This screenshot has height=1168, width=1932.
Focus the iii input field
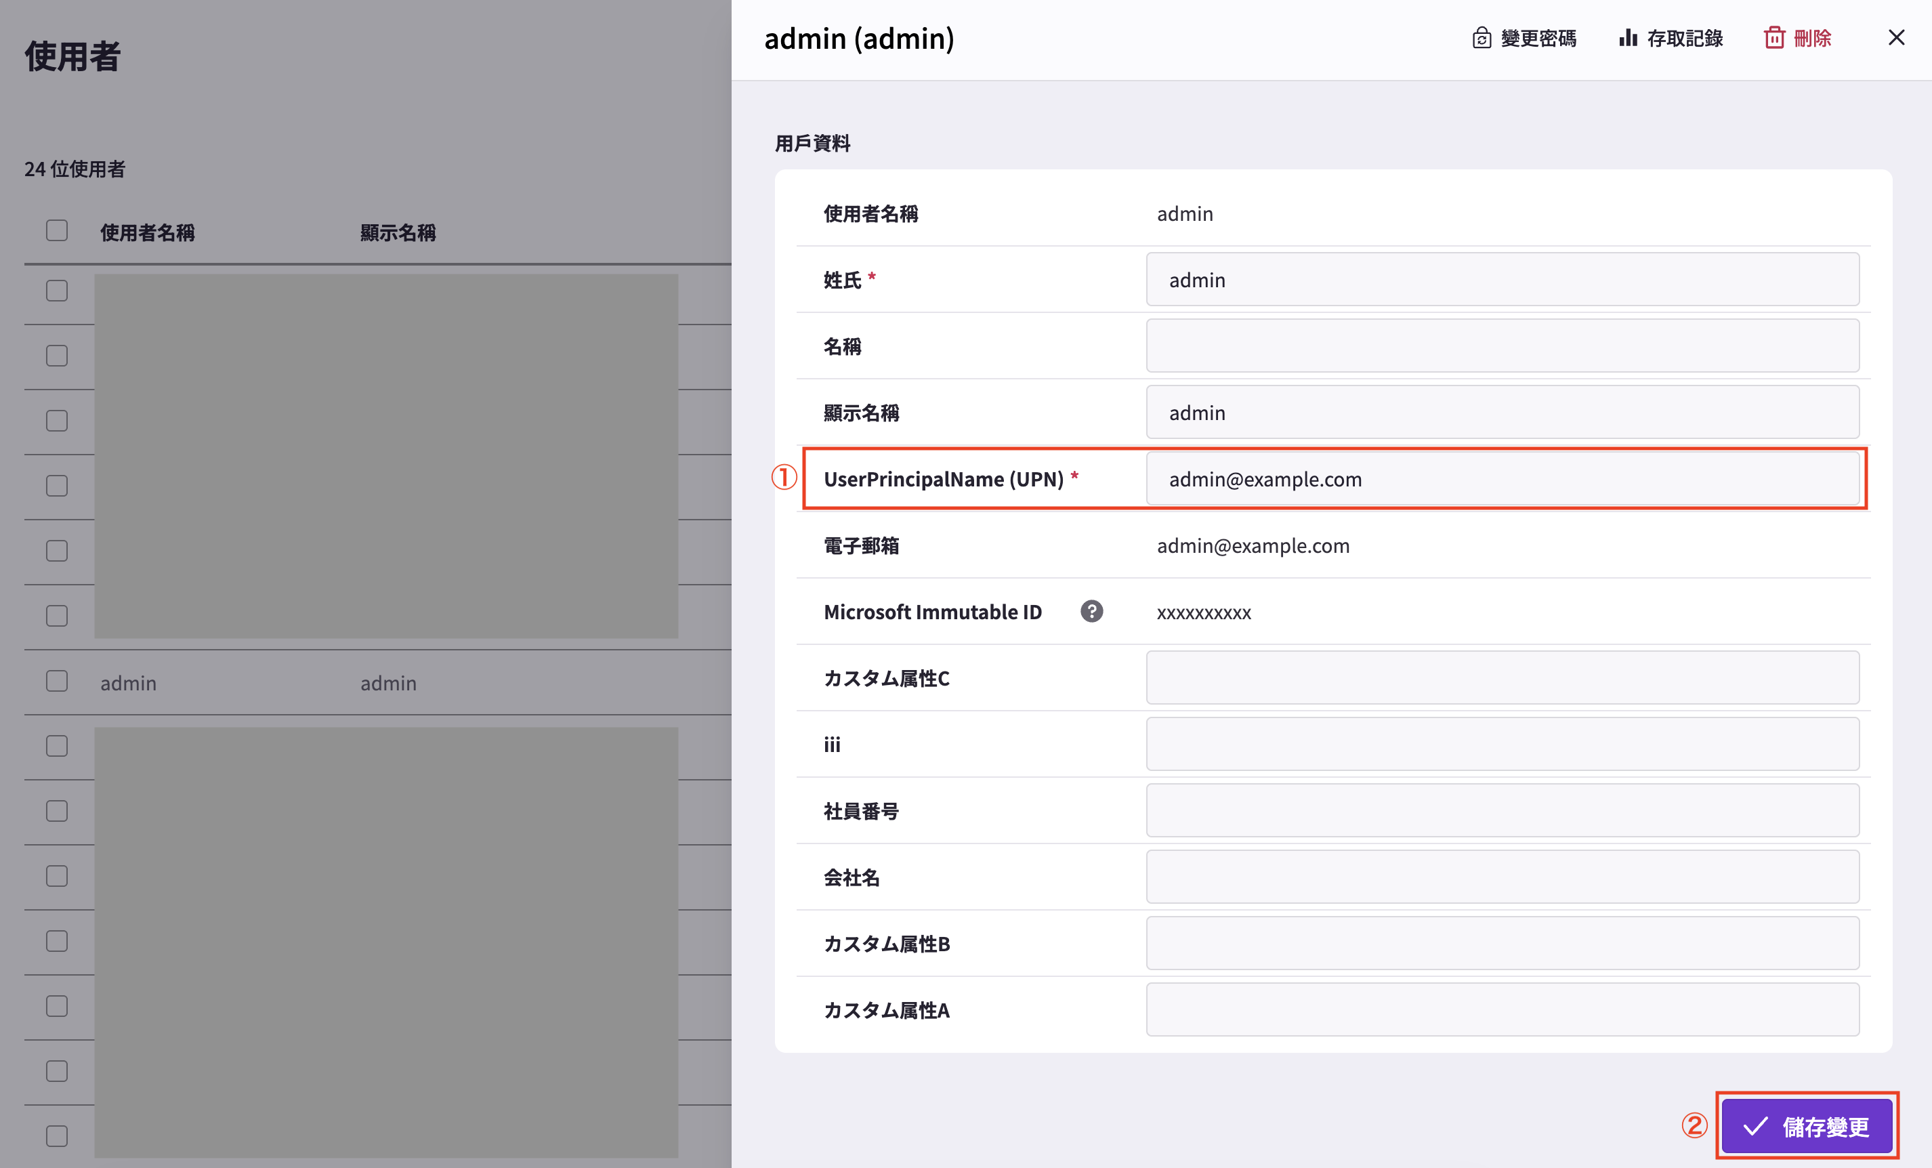pos(1503,744)
